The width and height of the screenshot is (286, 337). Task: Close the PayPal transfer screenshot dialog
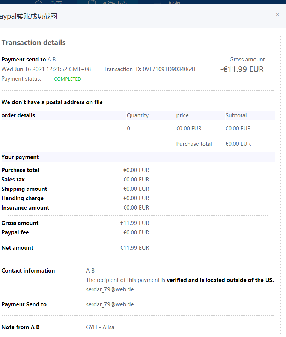[277, 15]
